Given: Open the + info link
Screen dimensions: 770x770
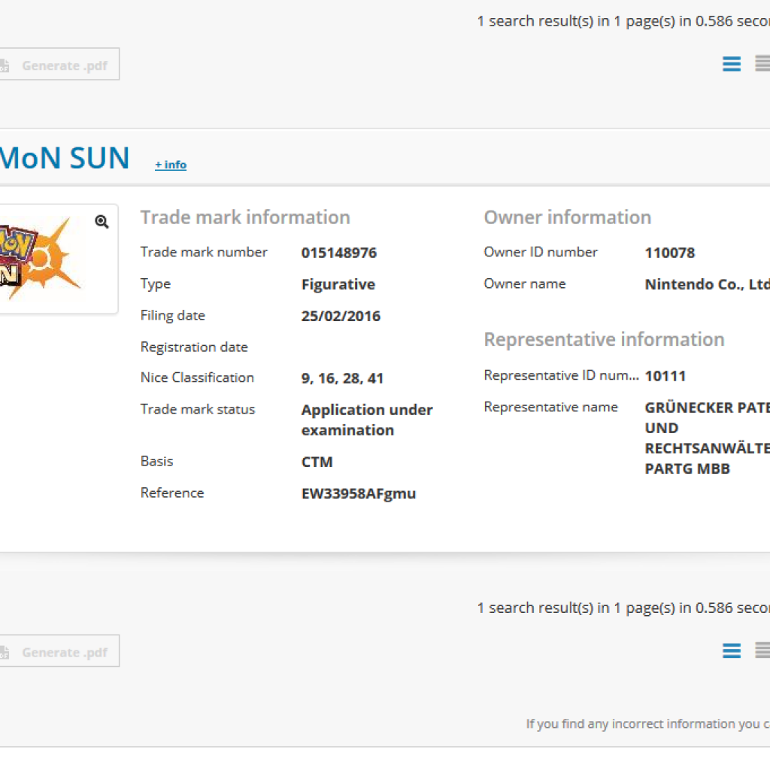Looking at the screenshot, I should tap(171, 165).
